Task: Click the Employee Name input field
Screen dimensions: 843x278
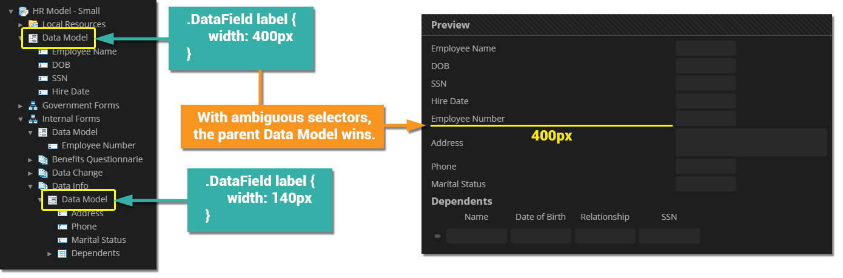Action: (705, 48)
